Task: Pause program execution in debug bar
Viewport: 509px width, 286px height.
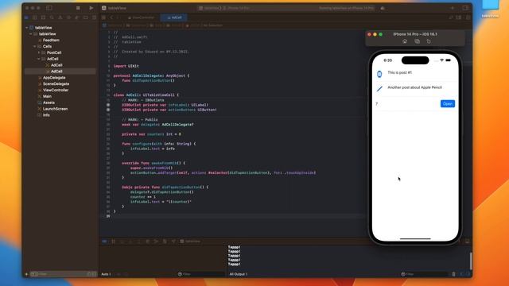Action: click(x=113, y=242)
